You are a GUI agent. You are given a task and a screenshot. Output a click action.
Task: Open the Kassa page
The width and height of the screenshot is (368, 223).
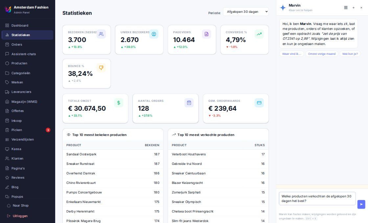pos(28,149)
